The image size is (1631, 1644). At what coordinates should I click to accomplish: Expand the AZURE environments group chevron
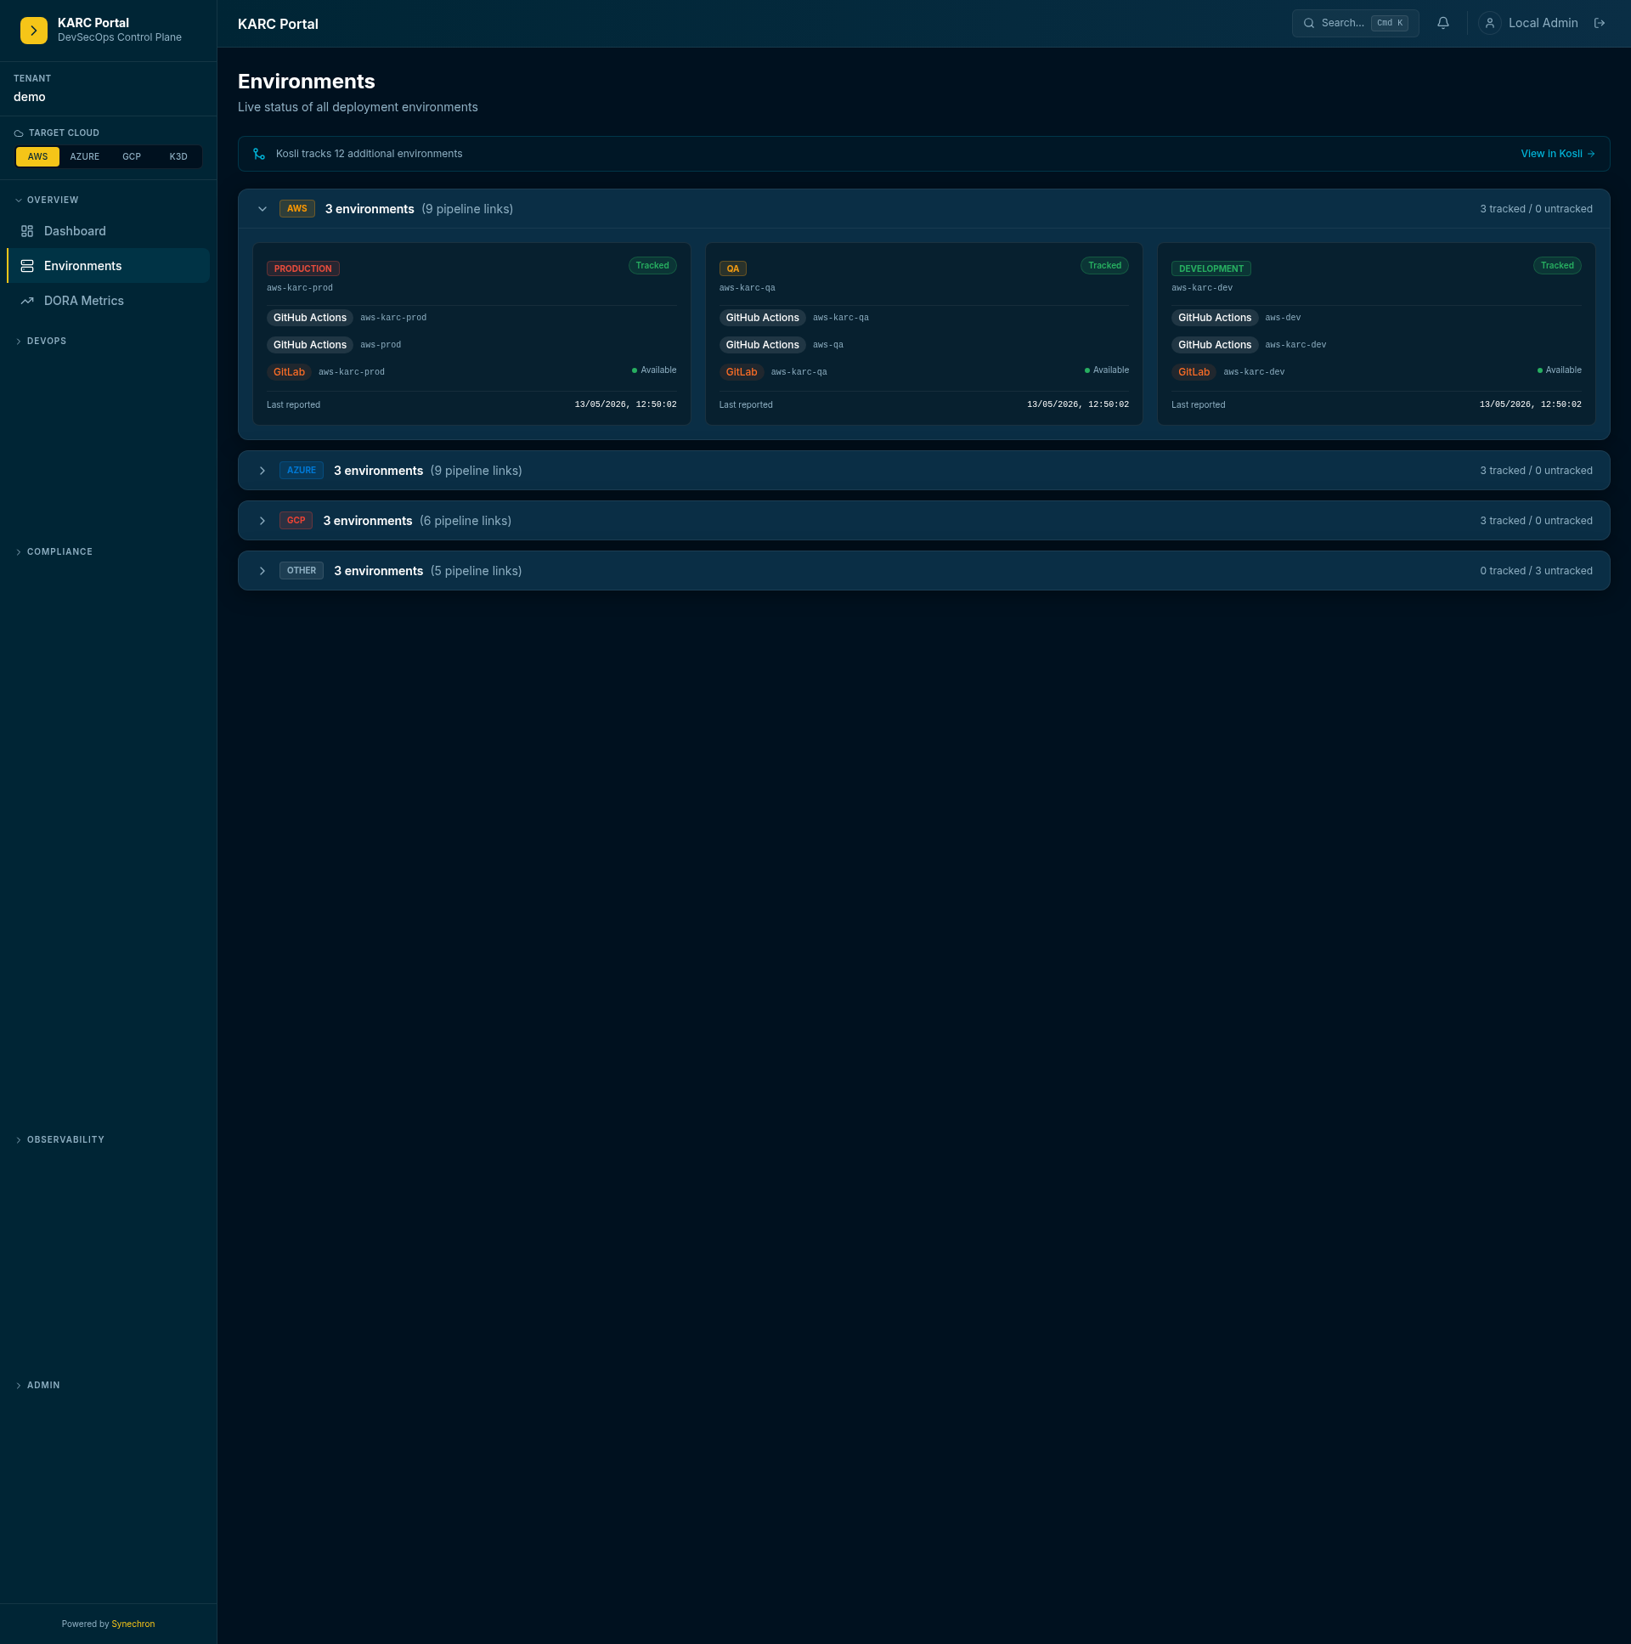[x=262, y=471]
